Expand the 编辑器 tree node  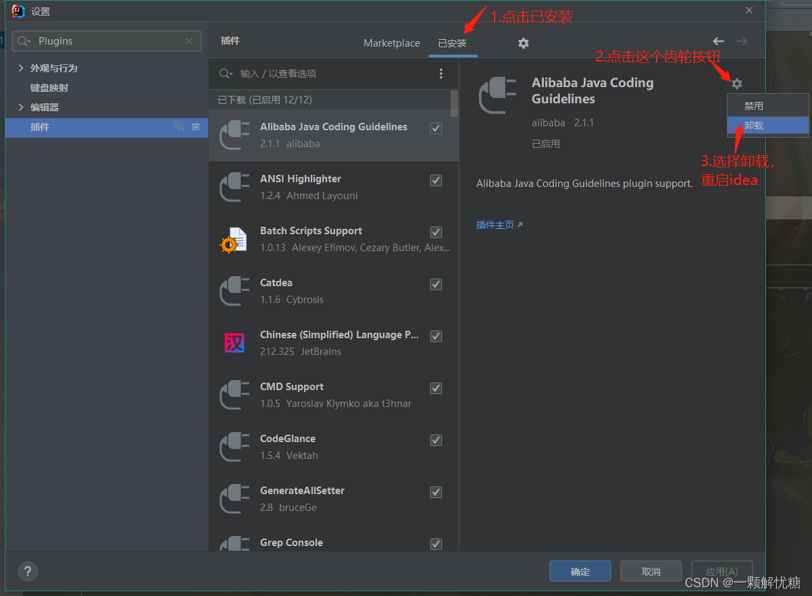coord(21,107)
